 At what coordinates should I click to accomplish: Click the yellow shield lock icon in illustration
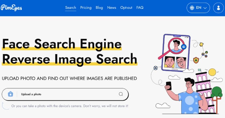click(x=196, y=60)
